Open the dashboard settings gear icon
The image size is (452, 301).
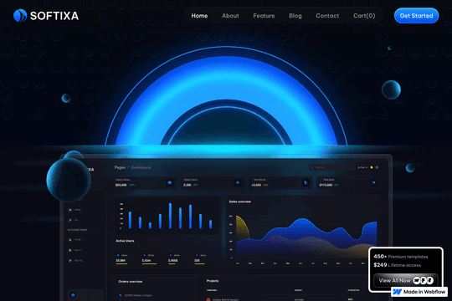377,167
